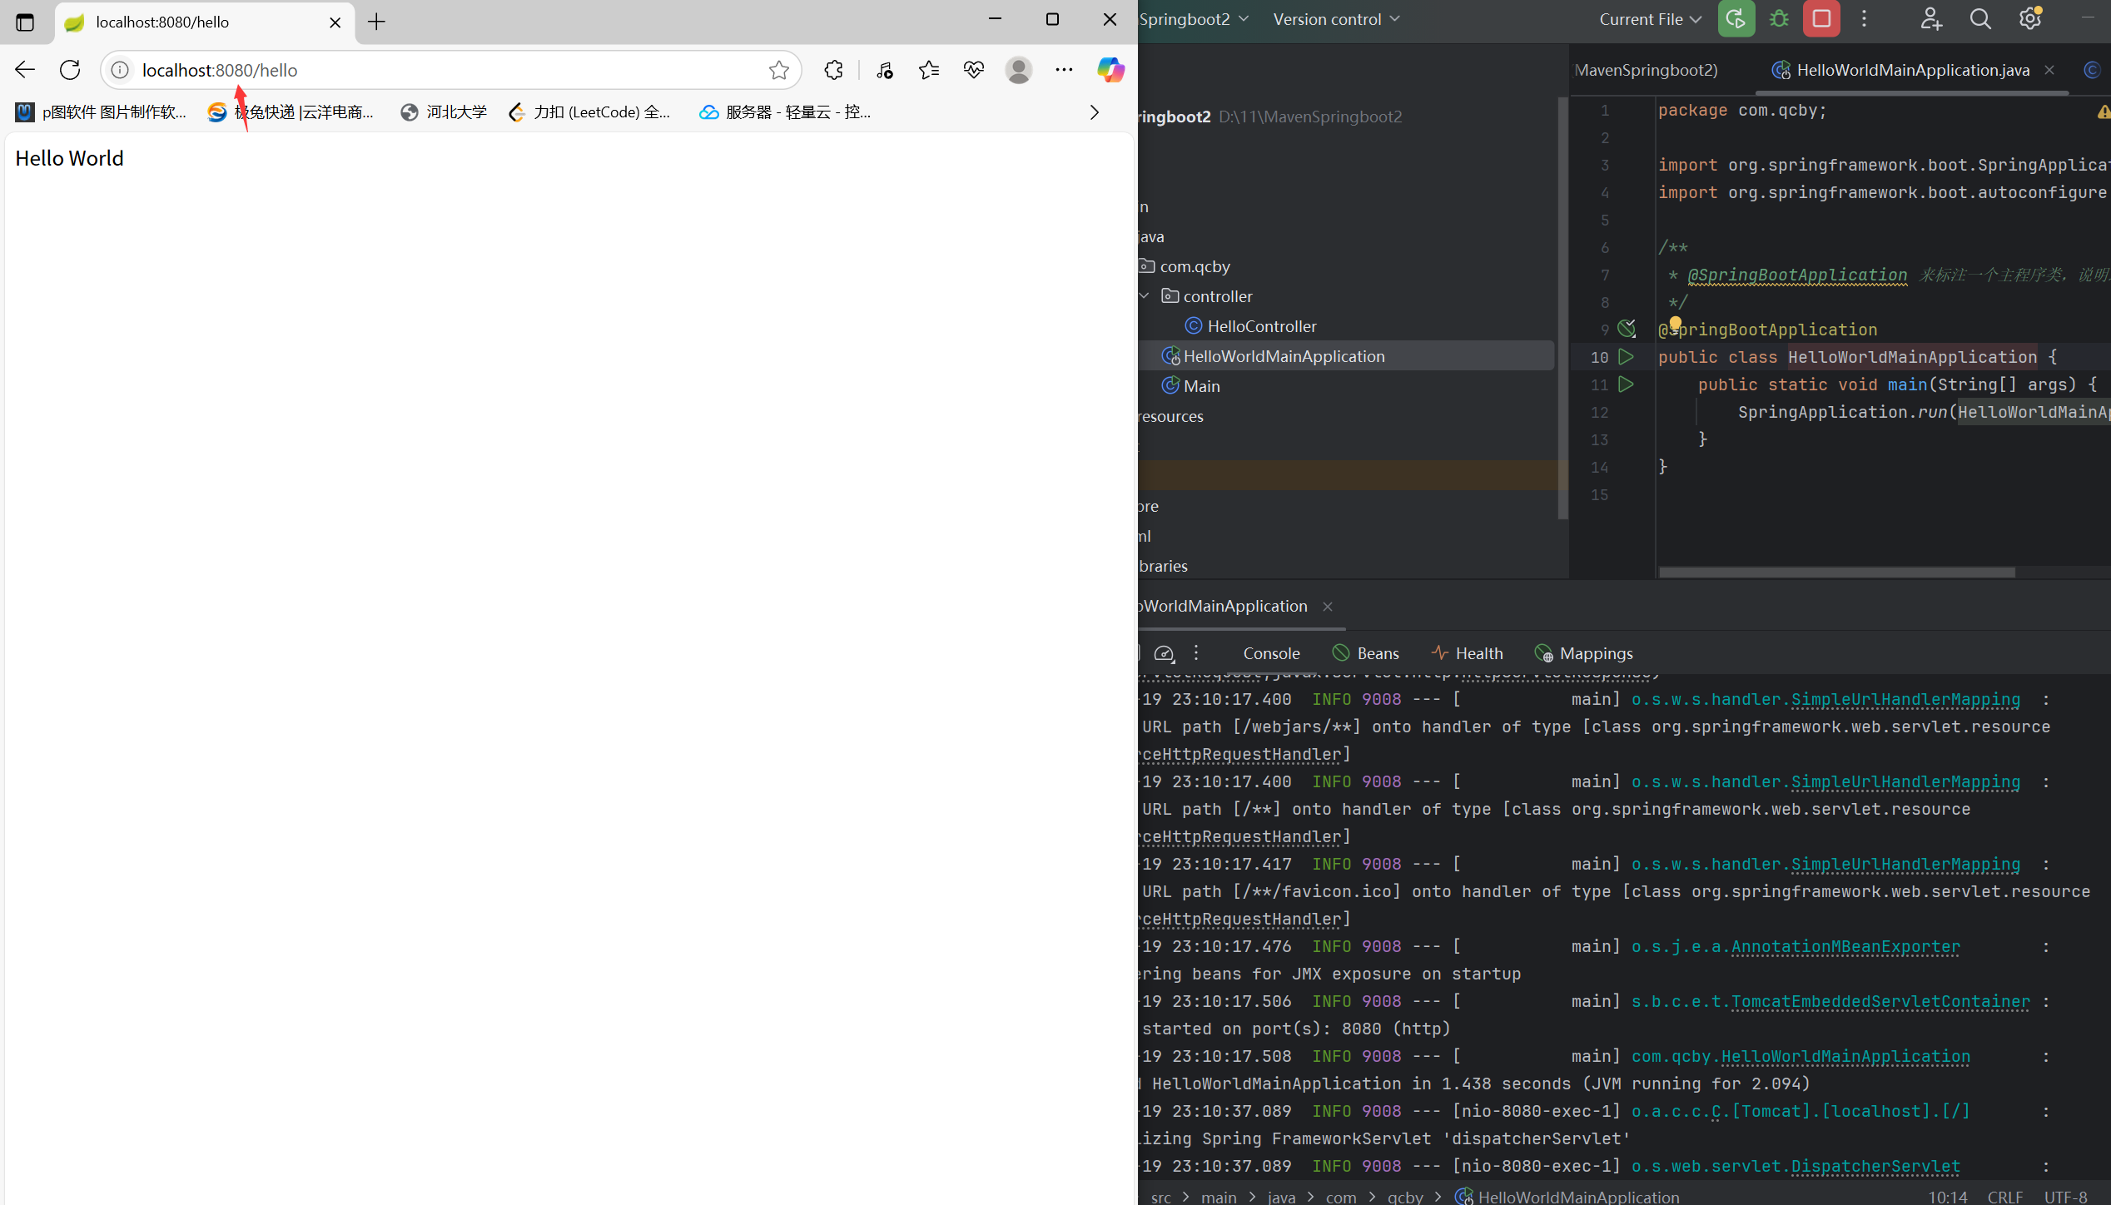Open p图软件 bookmark

(101, 112)
